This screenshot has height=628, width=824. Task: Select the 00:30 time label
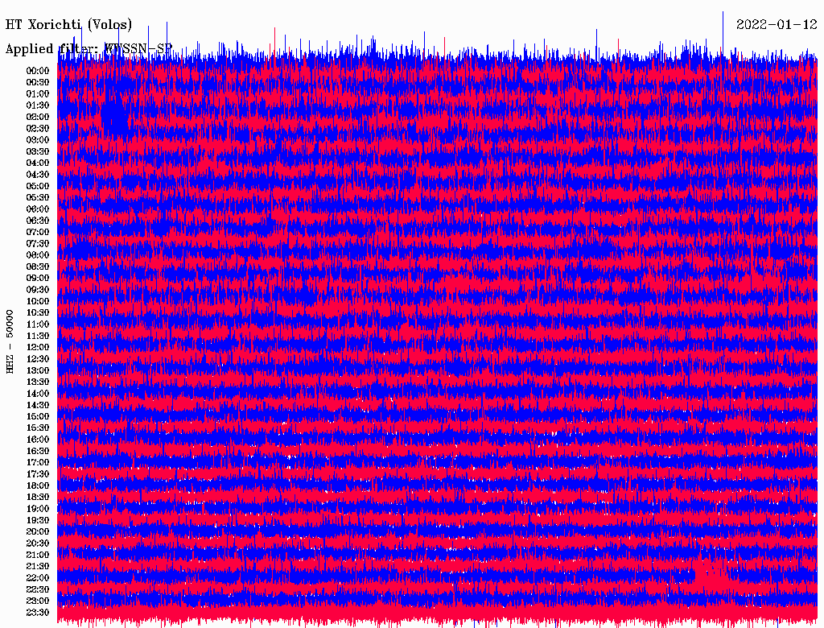tap(38, 83)
